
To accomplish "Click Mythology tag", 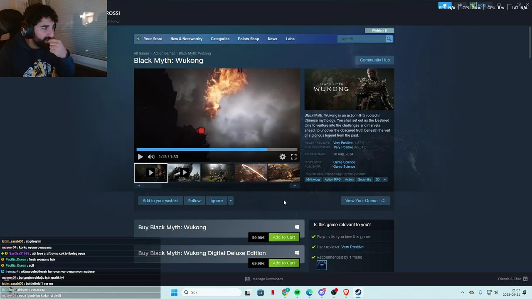I will click(313, 179).
